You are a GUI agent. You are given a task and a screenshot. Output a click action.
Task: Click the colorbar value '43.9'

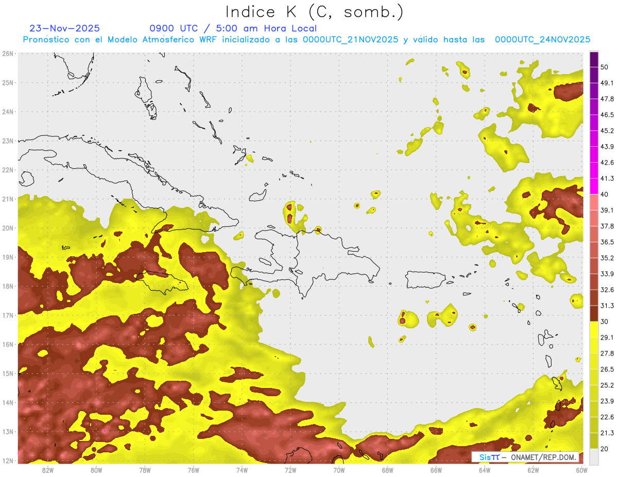tap(607, 147)
